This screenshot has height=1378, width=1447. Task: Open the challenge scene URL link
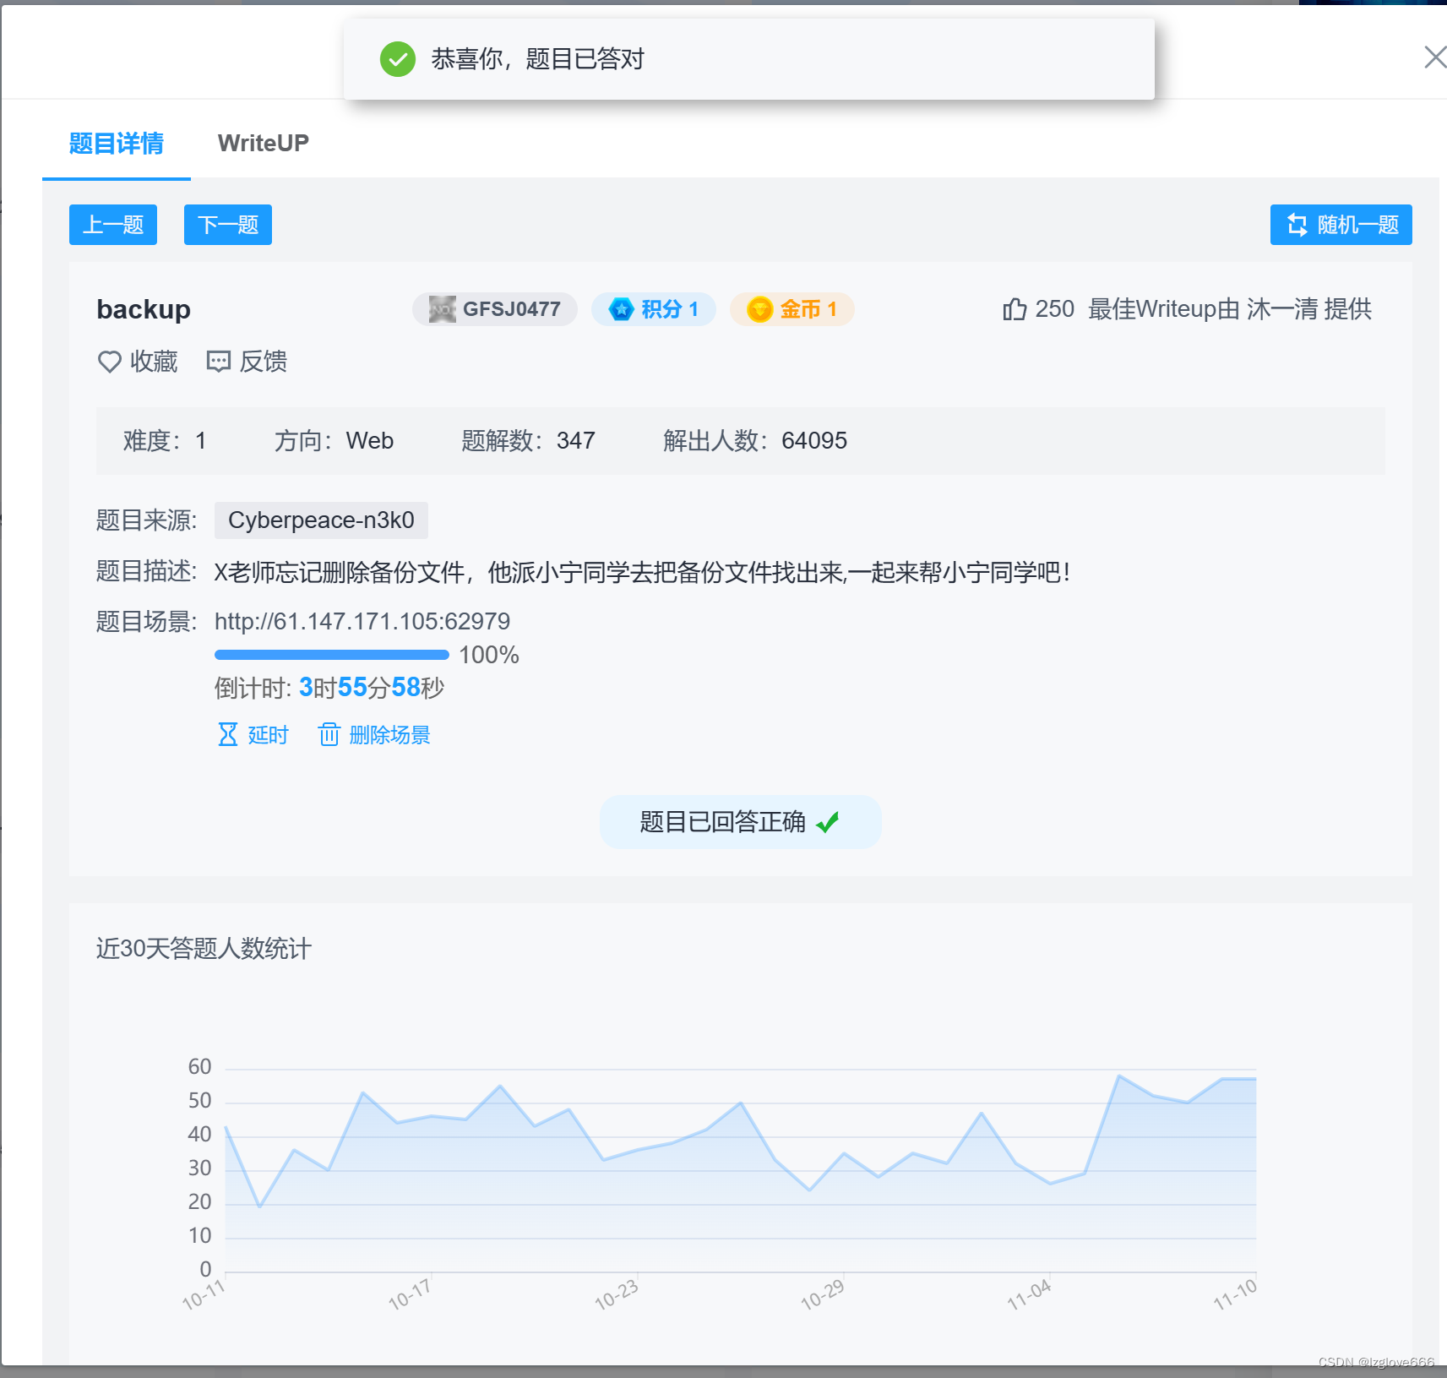pyautogui.click(x=362, y=621)
